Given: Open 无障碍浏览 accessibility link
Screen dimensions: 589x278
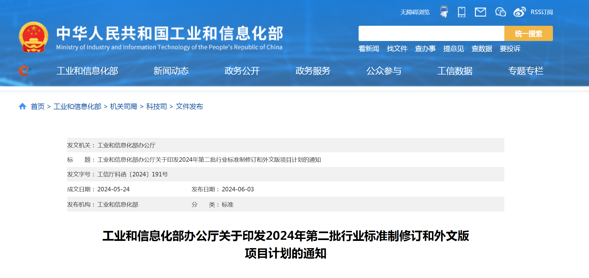Looking at the screenshot, I should pyautogui.click(x=415, y=12).
